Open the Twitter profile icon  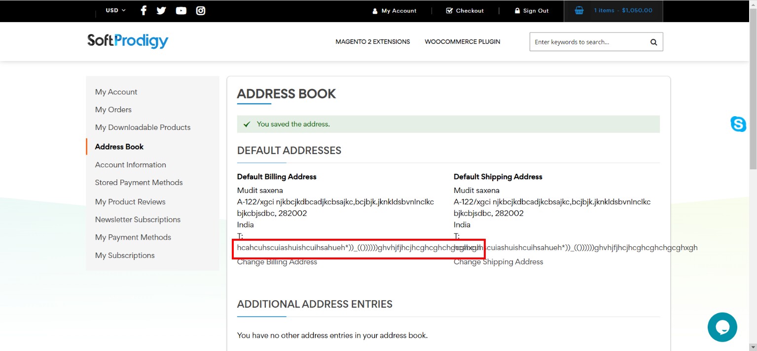pos(161,10)
